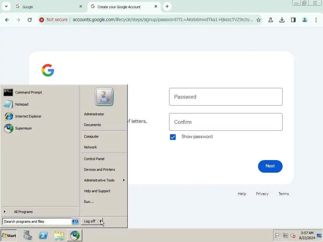
Task: Open PowerShell from the taskbar
Action: 43,235
